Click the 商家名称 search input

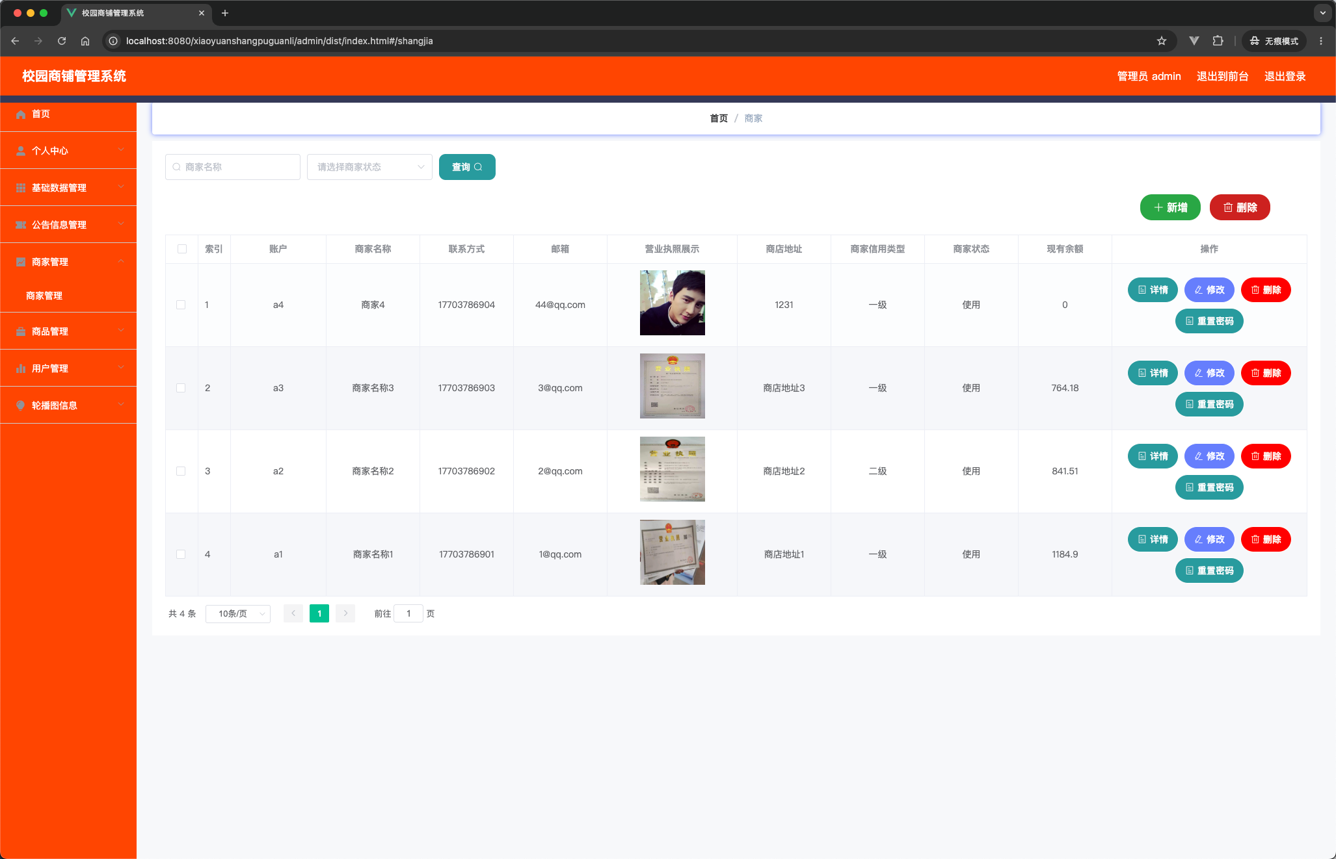(x=233, y=167)
